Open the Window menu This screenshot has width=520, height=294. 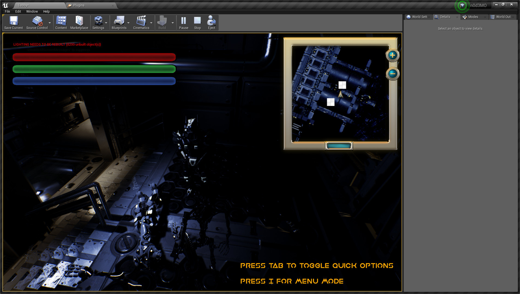(32, 11)
